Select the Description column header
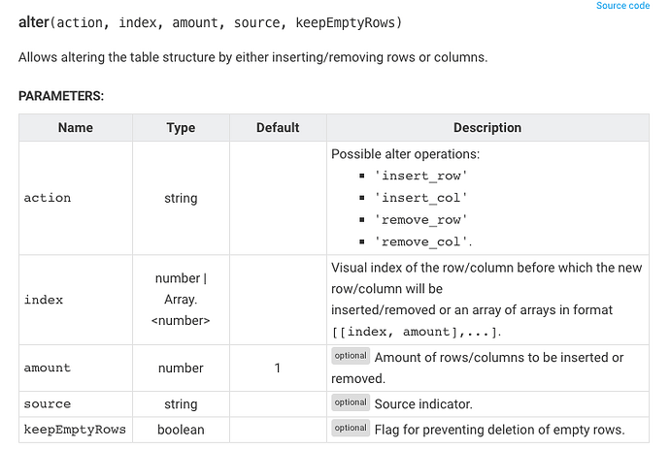This screenshot has height=449, width=670. (487, 128)
